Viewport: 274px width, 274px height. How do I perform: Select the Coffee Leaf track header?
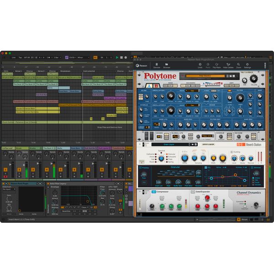pyautogui.click(x=8, y=148)
